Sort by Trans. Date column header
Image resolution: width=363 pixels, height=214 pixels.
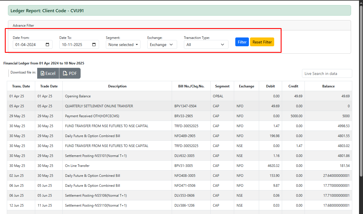21,86
